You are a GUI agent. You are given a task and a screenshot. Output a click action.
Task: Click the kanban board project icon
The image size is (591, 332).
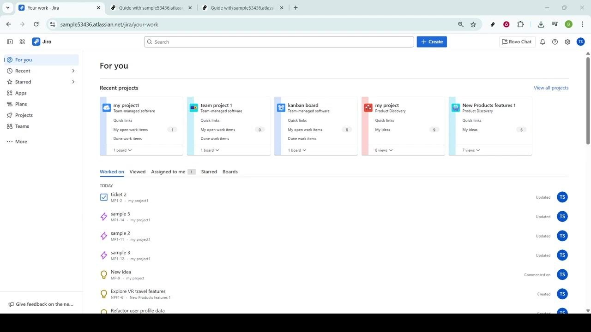pyautogui.click(x=281, y=107)
